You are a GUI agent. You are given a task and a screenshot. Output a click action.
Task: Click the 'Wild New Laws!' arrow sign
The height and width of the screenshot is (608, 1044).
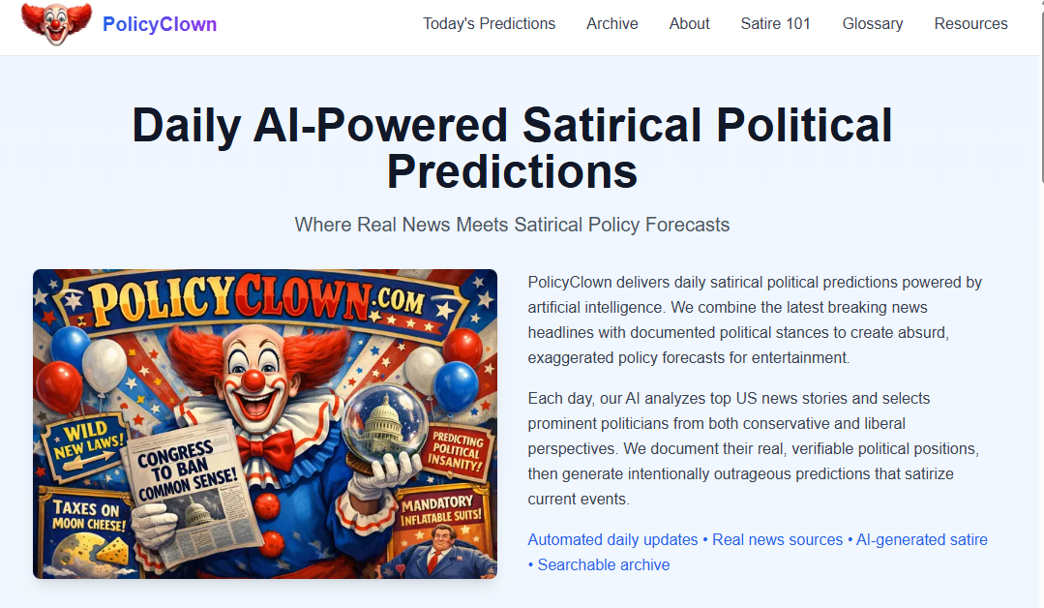[x=81, y=443]
